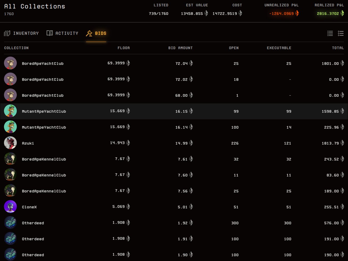This screenshot has height=261, width=348.
Task: Click floor price 5.069
Action: (118, 207)
